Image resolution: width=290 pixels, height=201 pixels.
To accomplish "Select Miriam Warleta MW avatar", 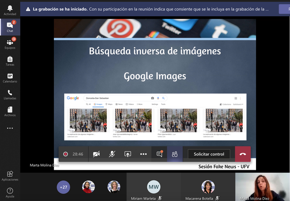I will [x=154, y=187].
